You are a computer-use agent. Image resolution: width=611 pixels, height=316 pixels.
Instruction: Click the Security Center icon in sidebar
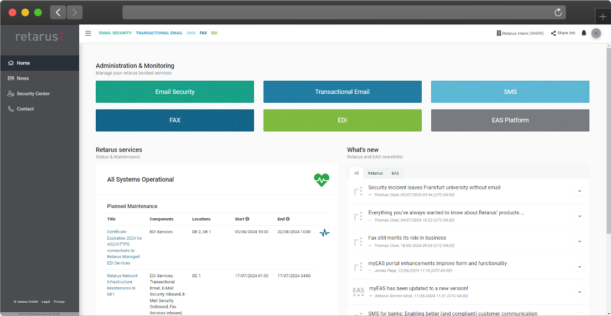11,94
